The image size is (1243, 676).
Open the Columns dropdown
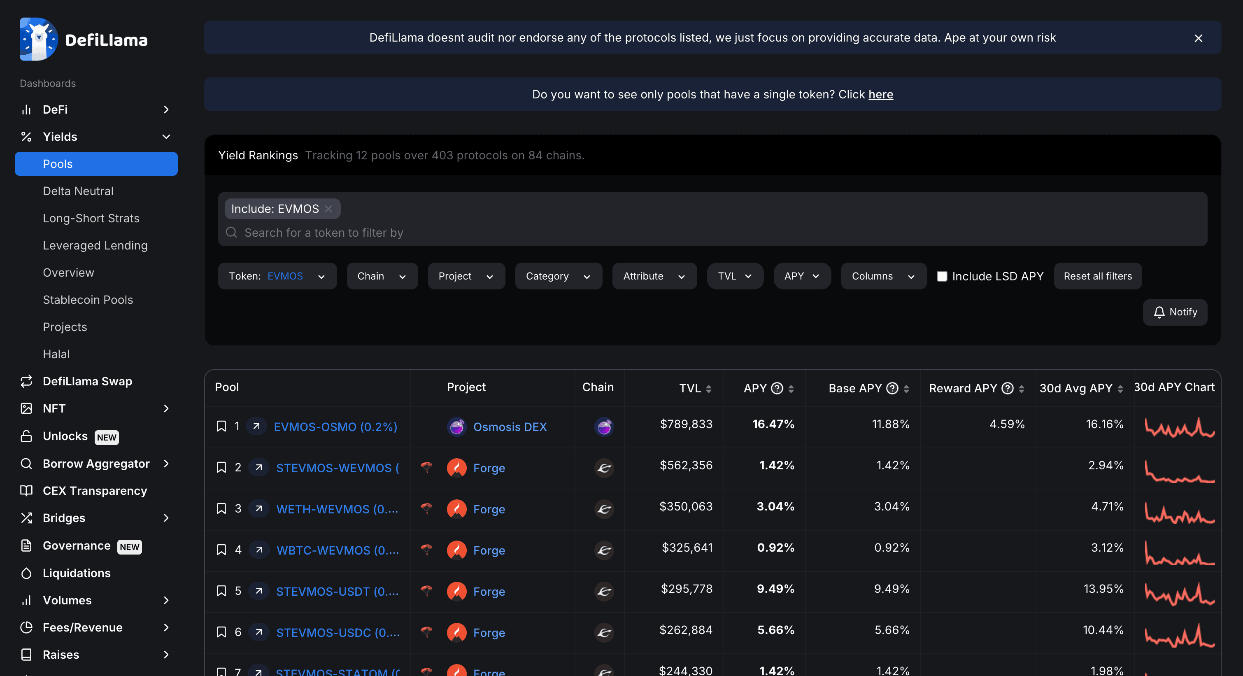(884, 276)
